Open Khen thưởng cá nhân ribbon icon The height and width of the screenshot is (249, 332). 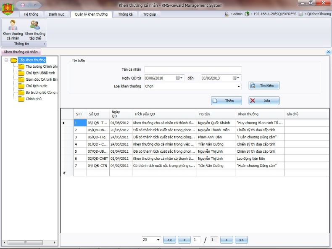coord(13,29)
